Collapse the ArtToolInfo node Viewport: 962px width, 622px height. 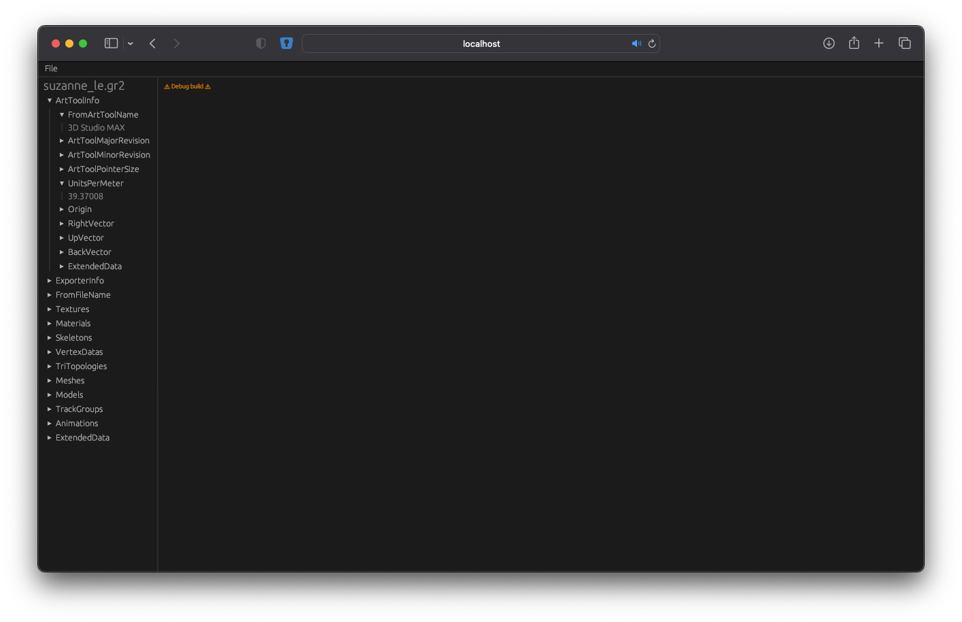[x=50, y=101]
